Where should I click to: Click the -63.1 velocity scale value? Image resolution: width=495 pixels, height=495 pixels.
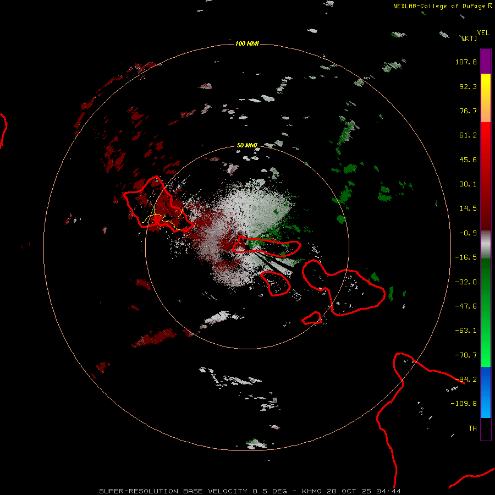(466, 331)
